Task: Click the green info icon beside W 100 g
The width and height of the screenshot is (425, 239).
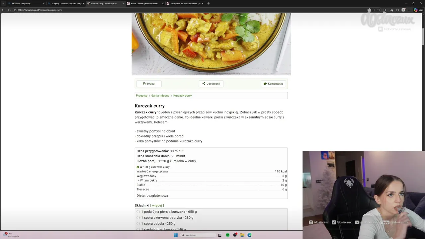Action: [x=138, y=167]
